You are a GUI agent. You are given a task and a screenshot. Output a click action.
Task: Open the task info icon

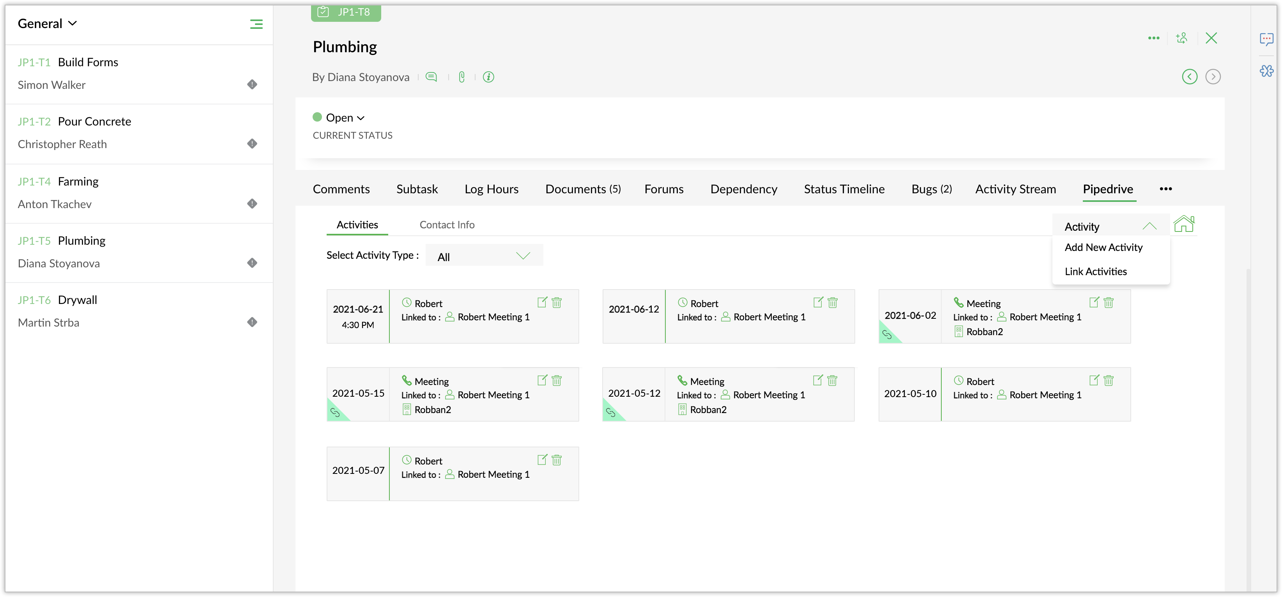(x=488, y=77)
